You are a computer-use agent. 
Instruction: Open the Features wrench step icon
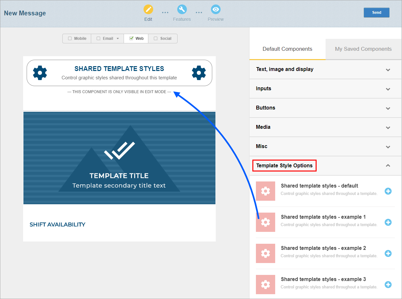[x=182, y=9]
